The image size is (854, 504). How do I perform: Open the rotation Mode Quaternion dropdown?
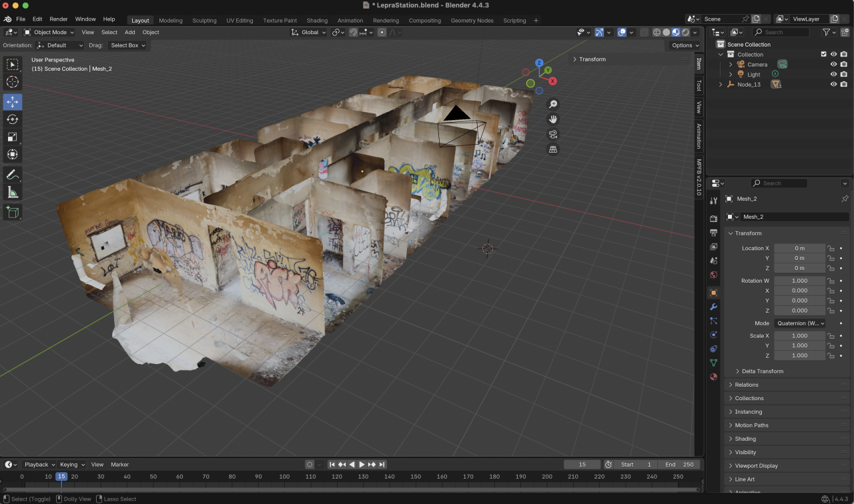pos(799,323)
